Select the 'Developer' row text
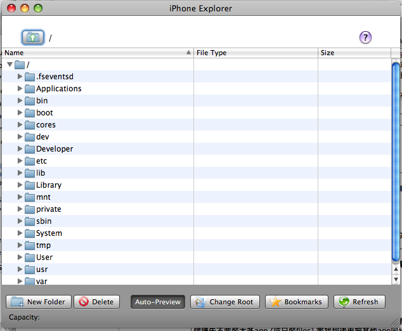402x331 pixels. (x=55, y=149)
